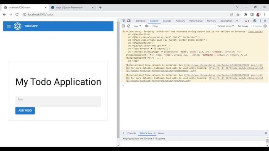Click the No Issues label
The width and height of the screenshot is (269, 151).
[243, 26]
